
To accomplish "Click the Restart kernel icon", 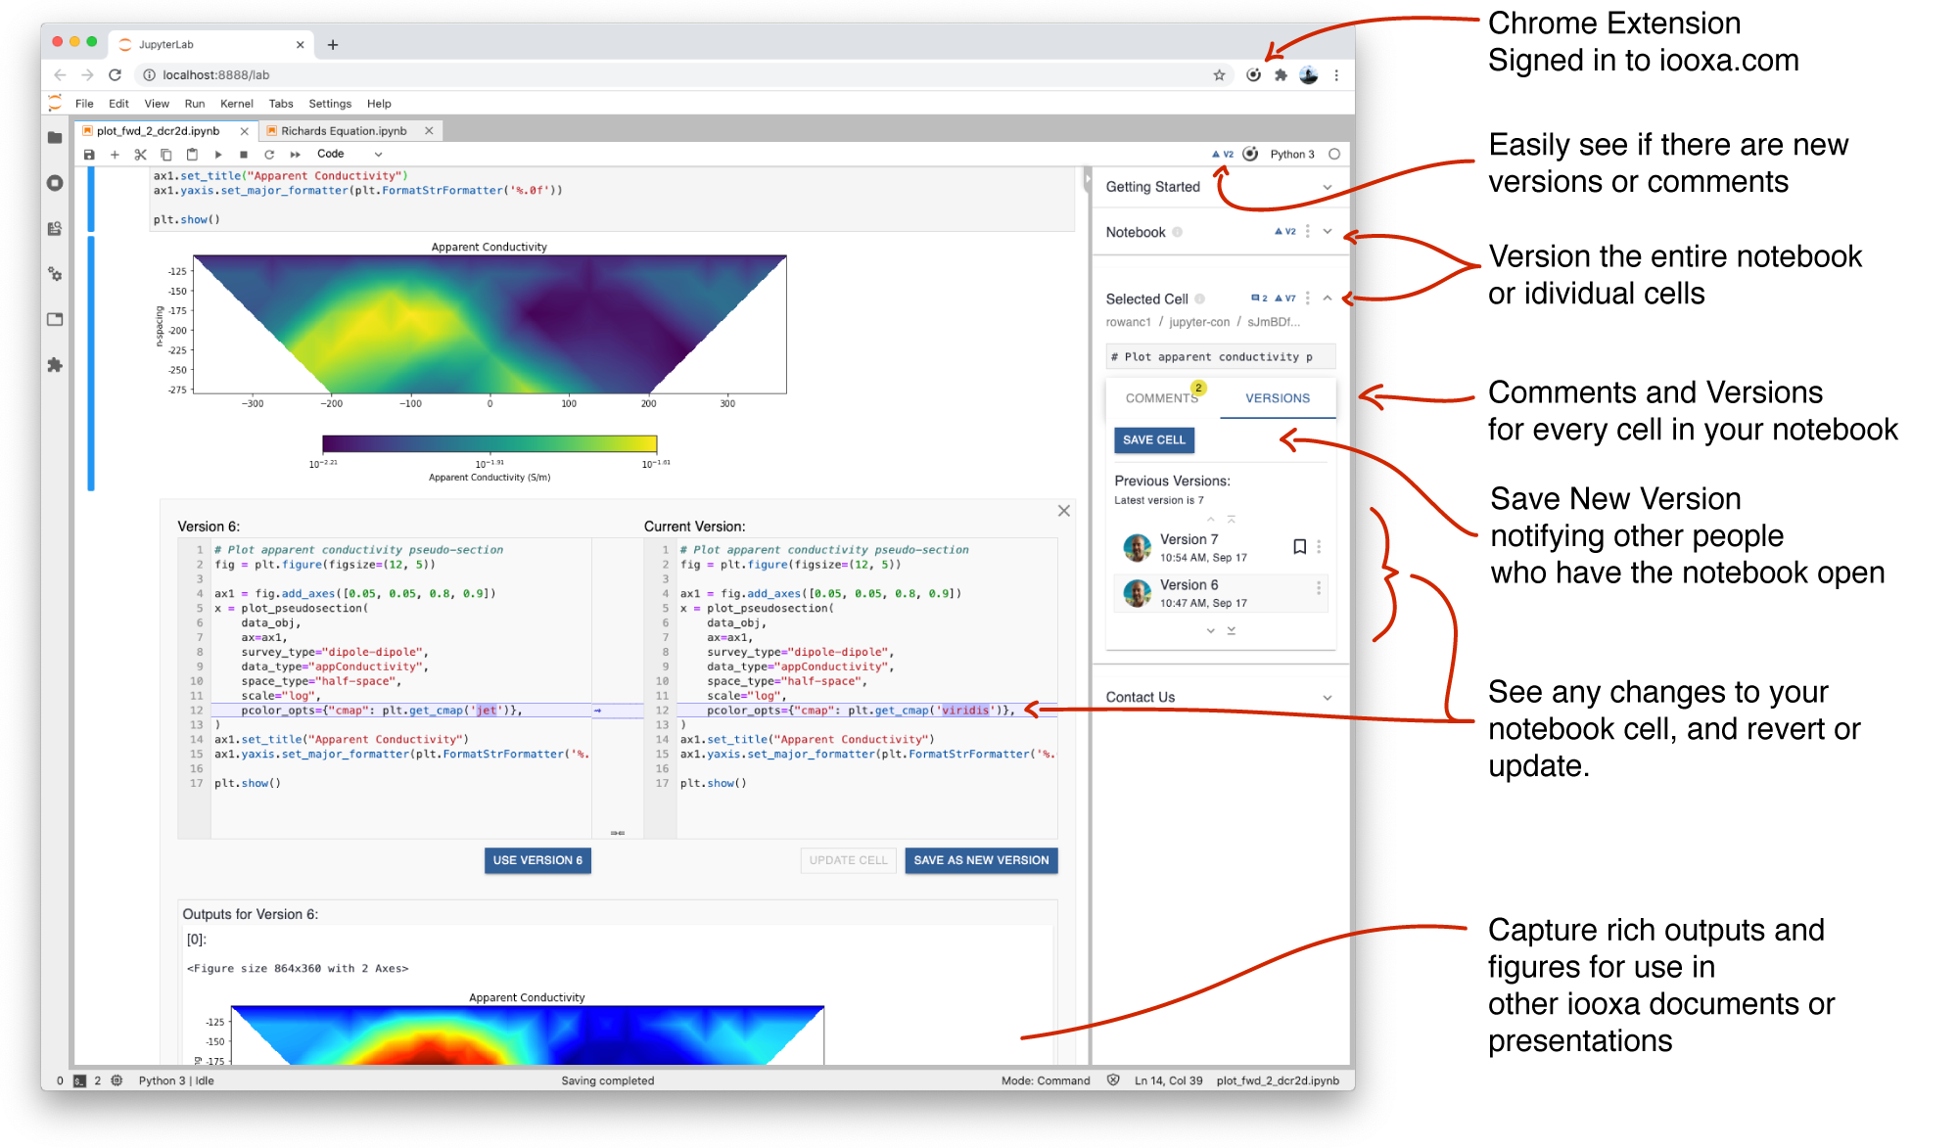I will [x=270, y=154].
